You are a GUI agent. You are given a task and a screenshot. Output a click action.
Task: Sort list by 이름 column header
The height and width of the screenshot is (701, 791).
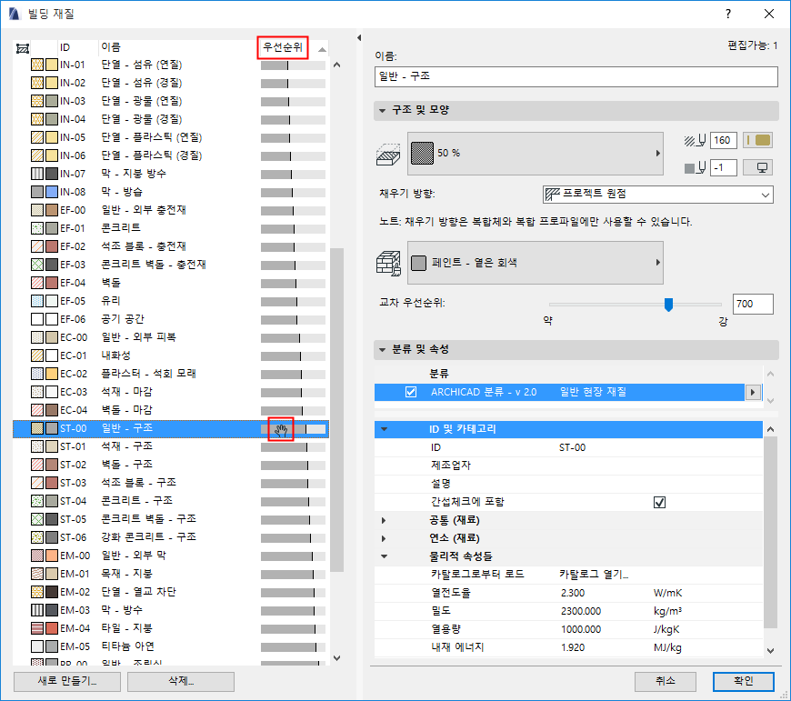(111, 47)
